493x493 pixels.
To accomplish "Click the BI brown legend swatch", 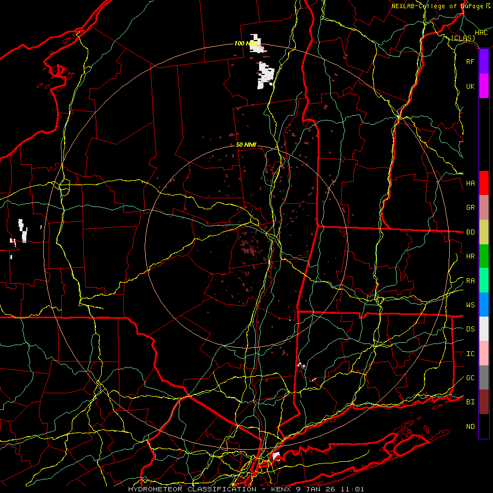I will (x=484, y=402).
